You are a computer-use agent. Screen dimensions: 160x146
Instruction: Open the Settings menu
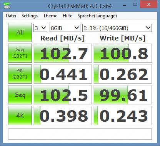[x=30, y=16]
